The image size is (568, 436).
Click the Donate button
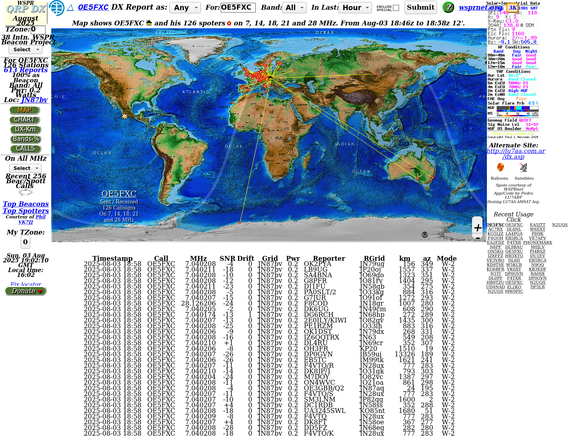(x=26, y=291)
